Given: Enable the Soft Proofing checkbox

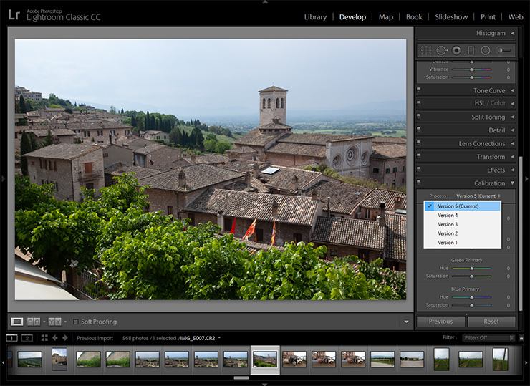Looking at the screenshot, I should [x=76, y=322].
